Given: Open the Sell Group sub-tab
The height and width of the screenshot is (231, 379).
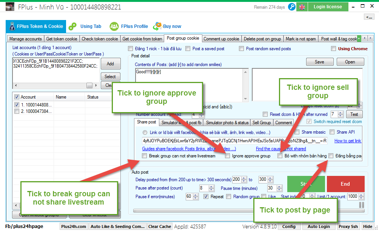Looking at the screenshot, I should [x=262, y=123].
